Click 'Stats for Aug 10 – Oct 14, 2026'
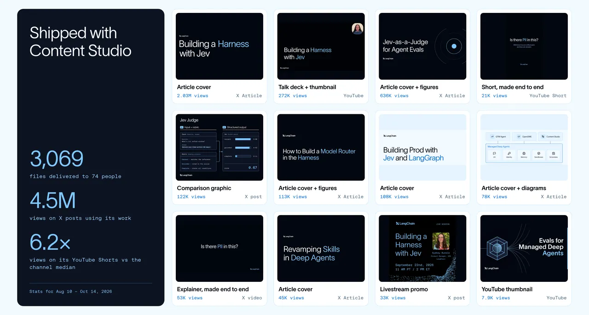589x315 pixels. coord(70,292)
